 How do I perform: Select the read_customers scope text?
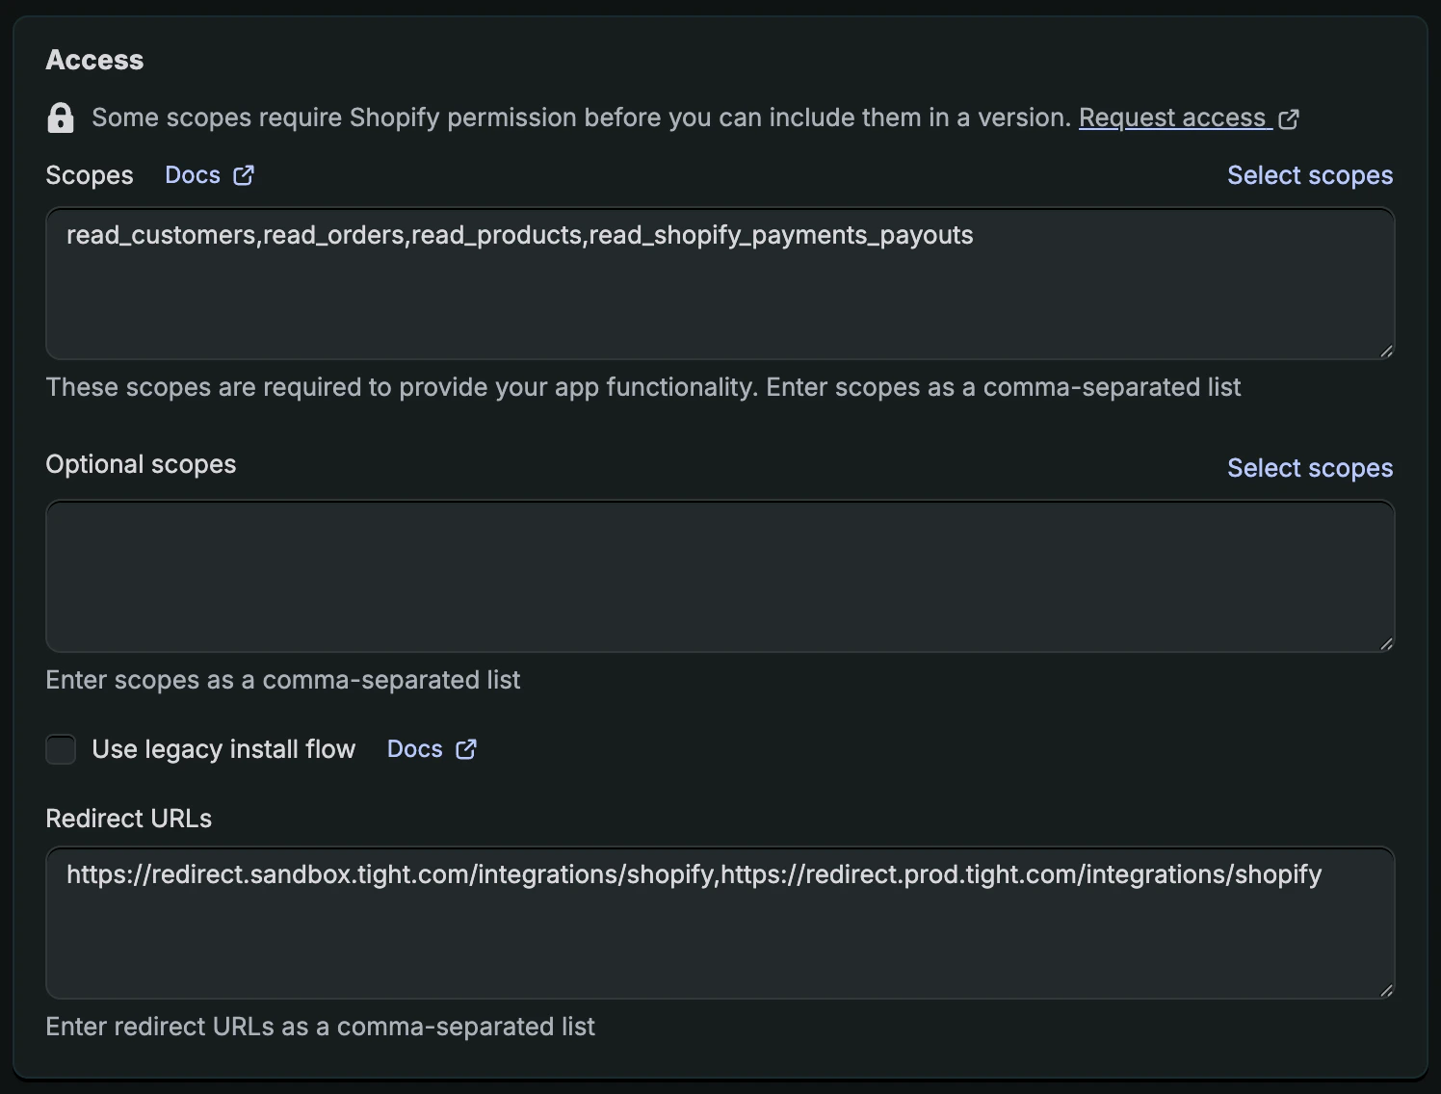click(x=162, y=234)
